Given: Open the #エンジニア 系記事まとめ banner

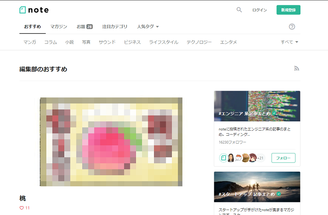Looking at the screenshot, I should (x=257, y=106).
